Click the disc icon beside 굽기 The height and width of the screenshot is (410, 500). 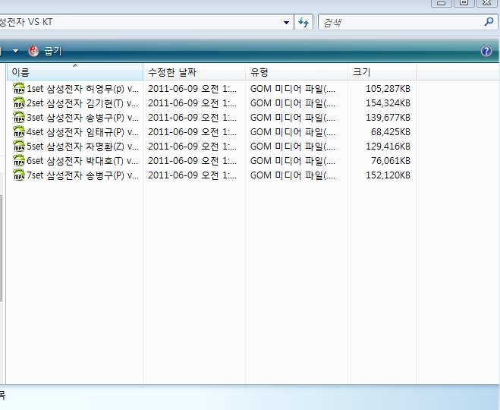[x=33, y=51]
